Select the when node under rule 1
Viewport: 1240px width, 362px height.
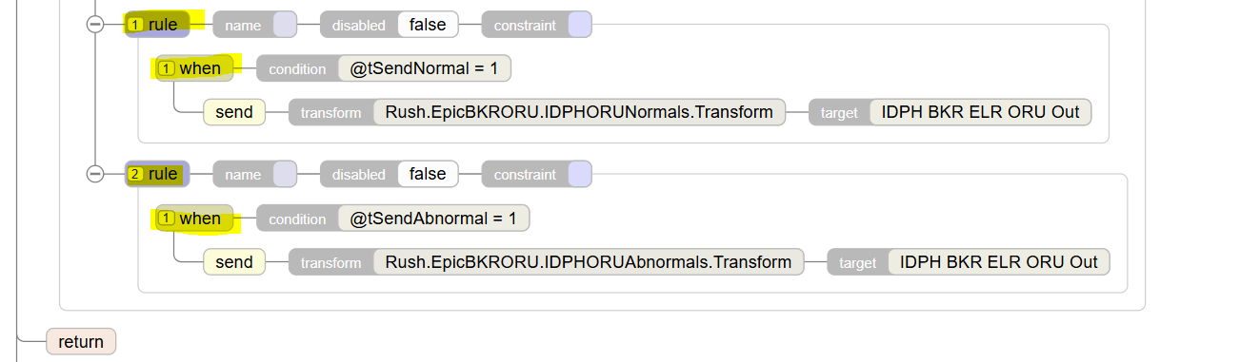click(194, 68)
